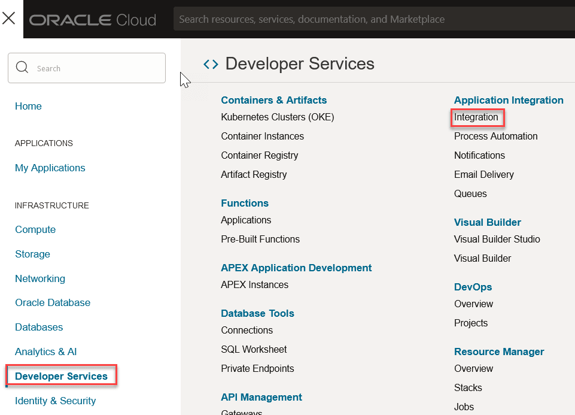Click the Container Registry link
Image resolution: width=575 pixels, height=415 pixels.
[260, 155]
